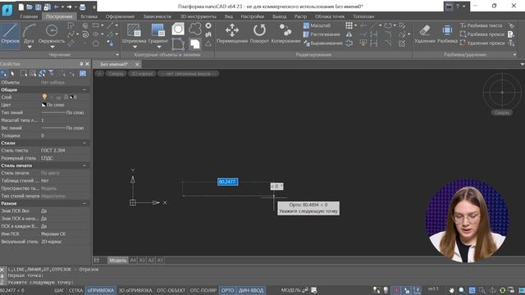525x295 pixels.
Task: Toggle ОТС-ПОЛЯР polar tracking
Action: 203,290
